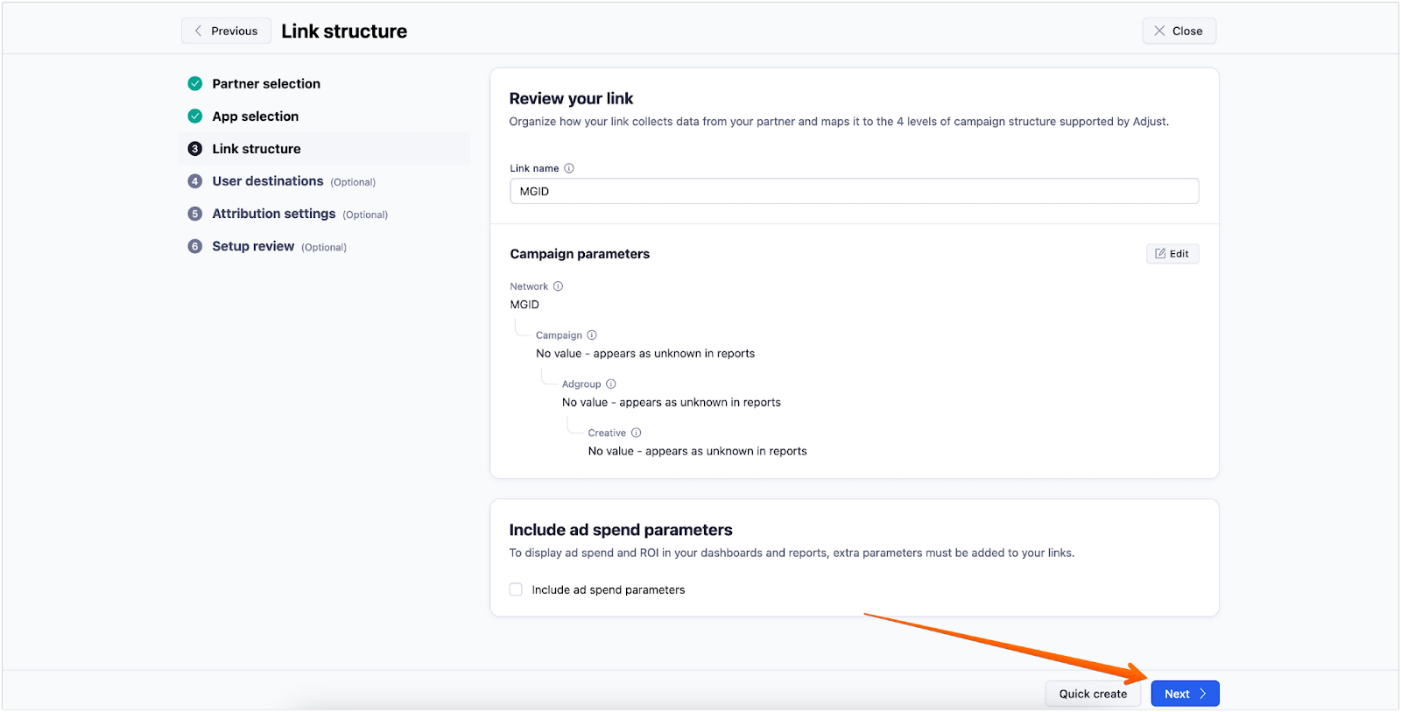Enable the Include ad spend parameters checkbox
The height and width of the screenshot is (712, 1401).
516,589
